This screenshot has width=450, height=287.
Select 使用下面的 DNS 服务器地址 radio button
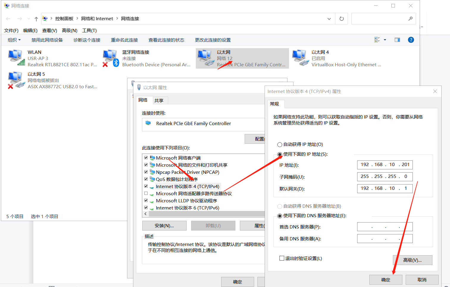280,216
